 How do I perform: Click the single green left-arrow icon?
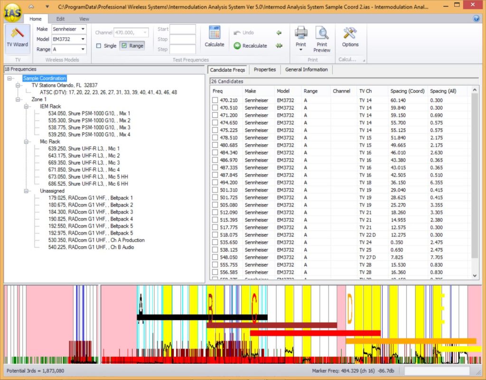[x=279, y=33]
